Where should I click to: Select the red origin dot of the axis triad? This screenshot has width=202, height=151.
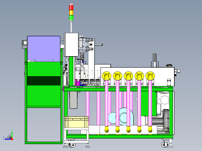point(12,139)
